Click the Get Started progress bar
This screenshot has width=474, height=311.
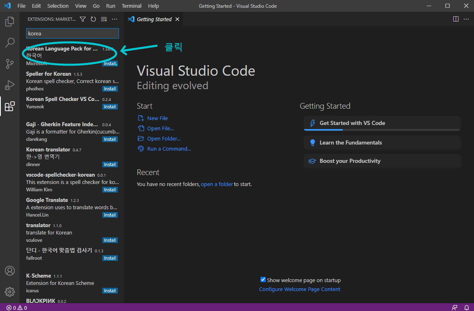[382, 130]
